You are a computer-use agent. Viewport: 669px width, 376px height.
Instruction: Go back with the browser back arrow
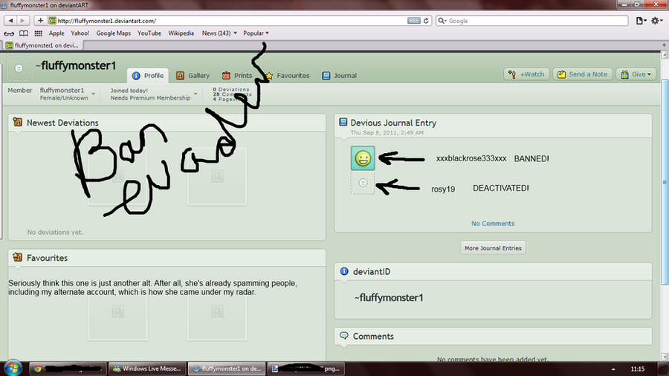click(10, 21)
